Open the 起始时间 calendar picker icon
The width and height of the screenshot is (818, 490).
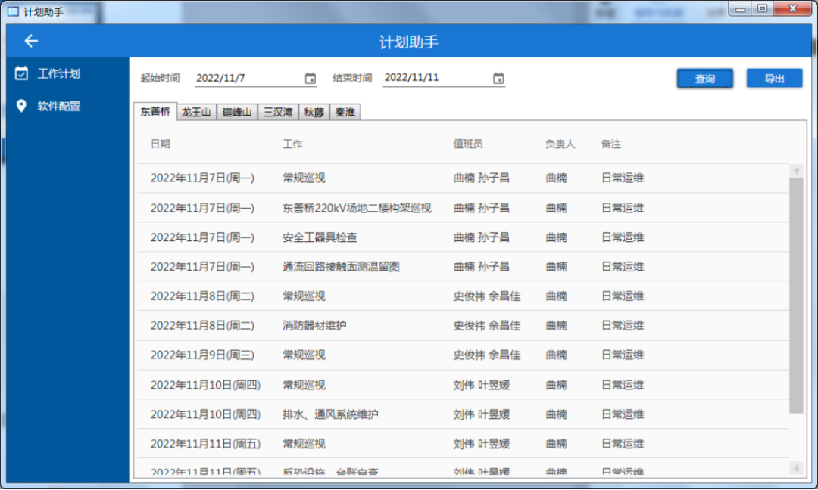click(310, 78)
